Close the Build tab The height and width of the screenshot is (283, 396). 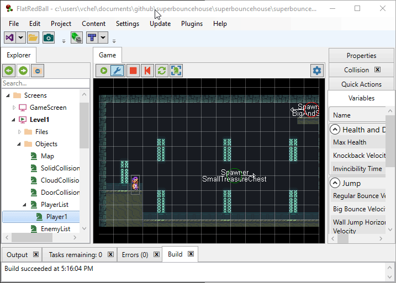(x=191, y=254)
